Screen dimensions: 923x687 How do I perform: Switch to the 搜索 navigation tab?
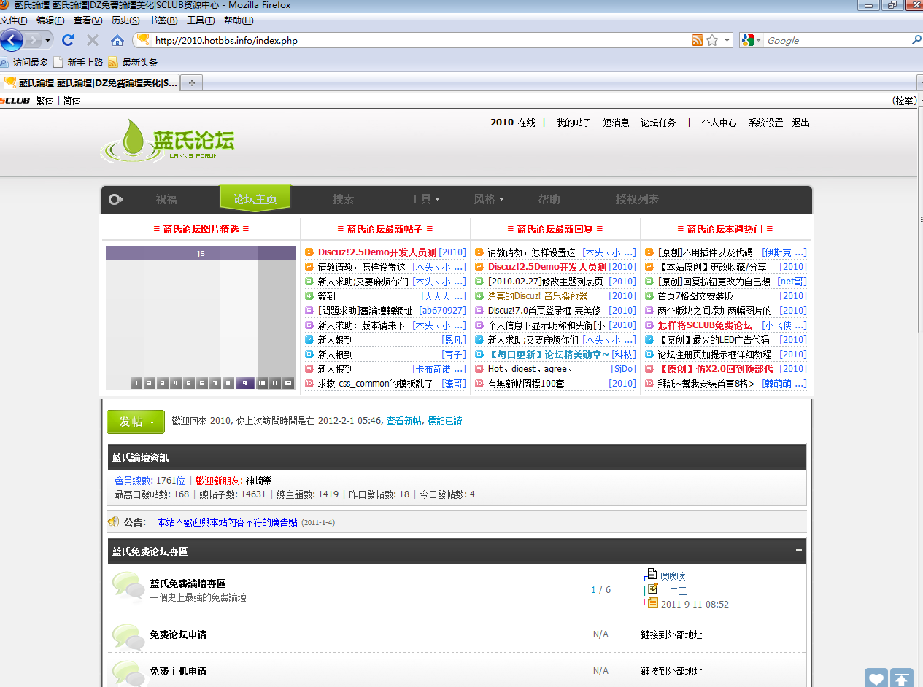pyautogui.click(x=343, y=199)
